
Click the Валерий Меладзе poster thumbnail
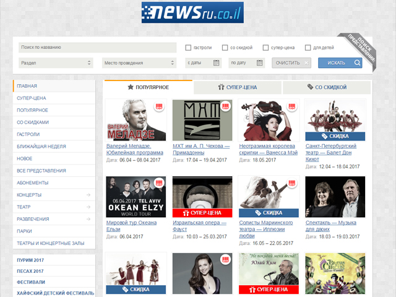click(136, 120)
